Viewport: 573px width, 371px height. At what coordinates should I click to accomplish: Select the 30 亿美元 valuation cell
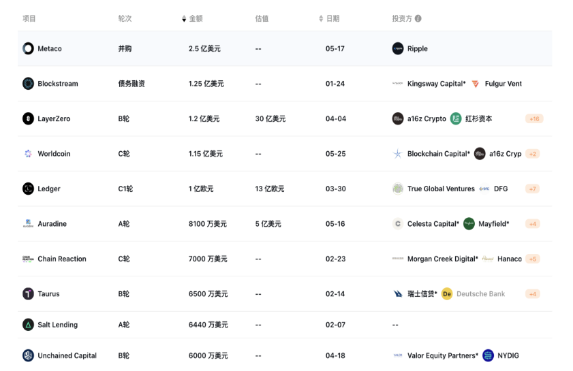[270, 118]
